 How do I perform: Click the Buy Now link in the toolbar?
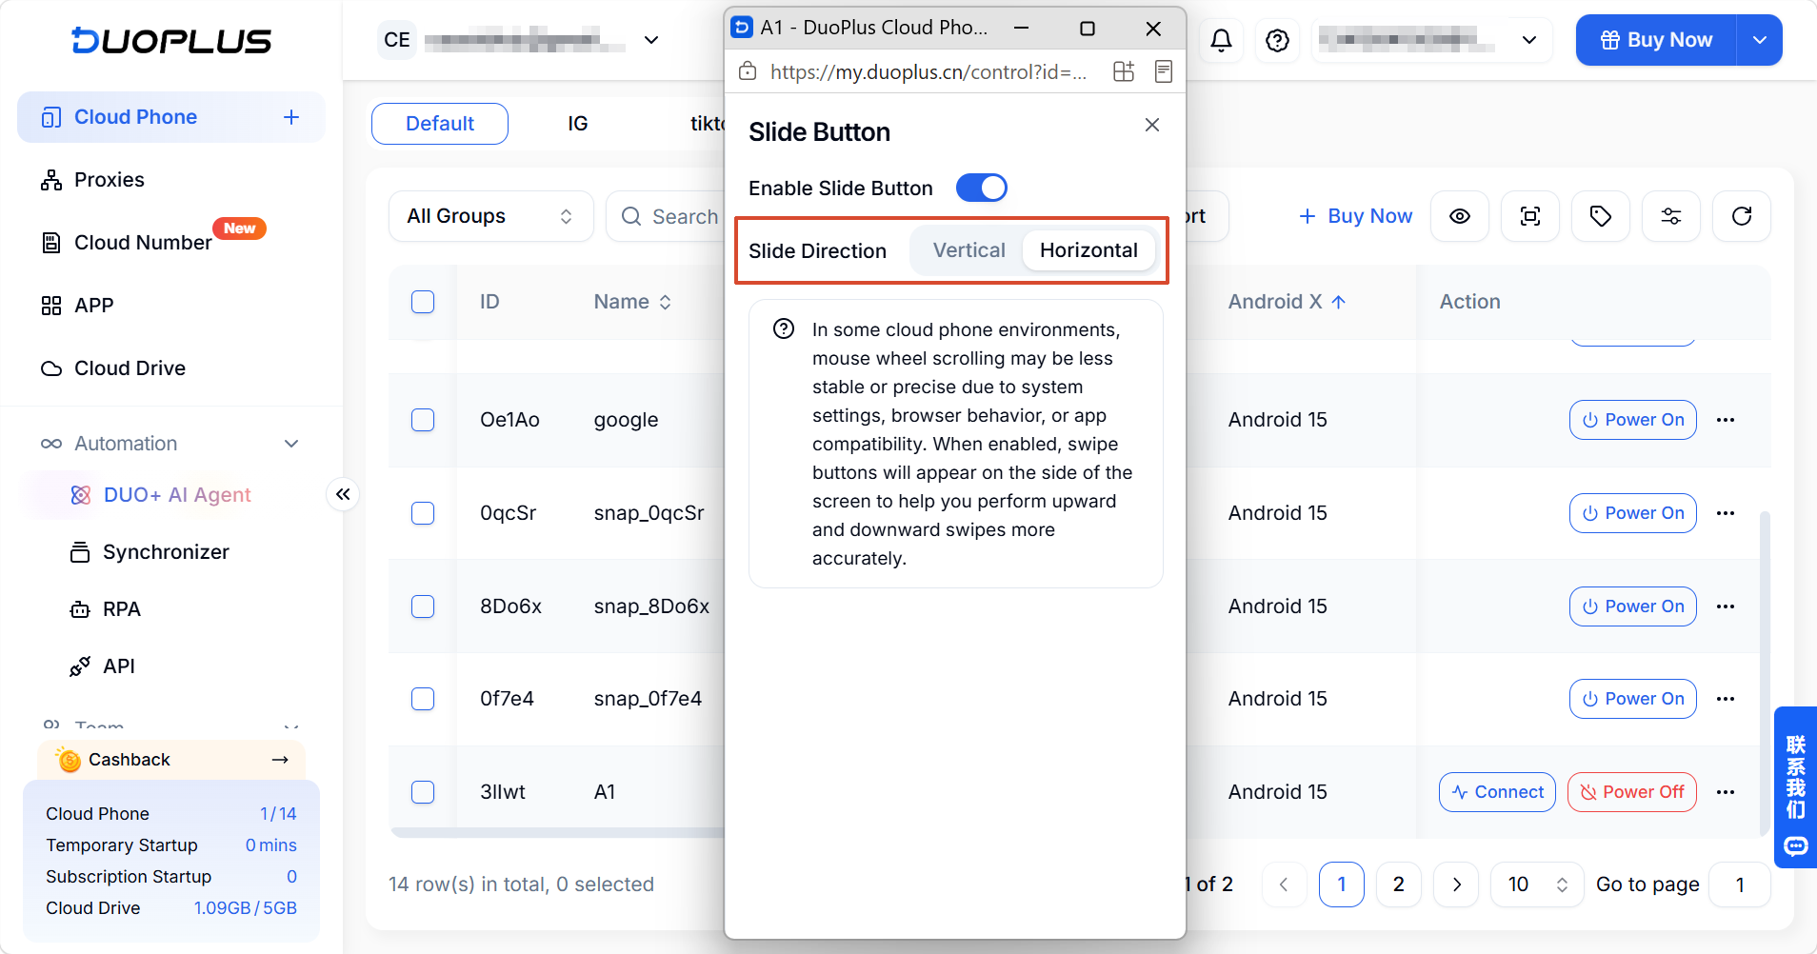click(x=1356, y=216)
